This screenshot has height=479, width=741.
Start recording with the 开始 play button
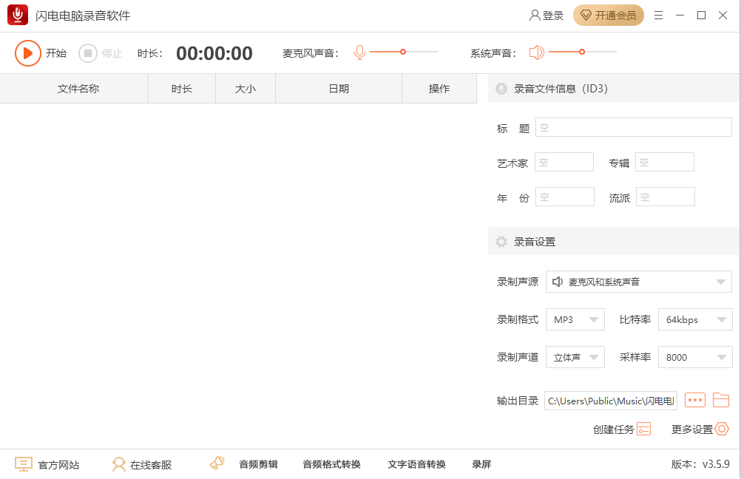point(28,52)
